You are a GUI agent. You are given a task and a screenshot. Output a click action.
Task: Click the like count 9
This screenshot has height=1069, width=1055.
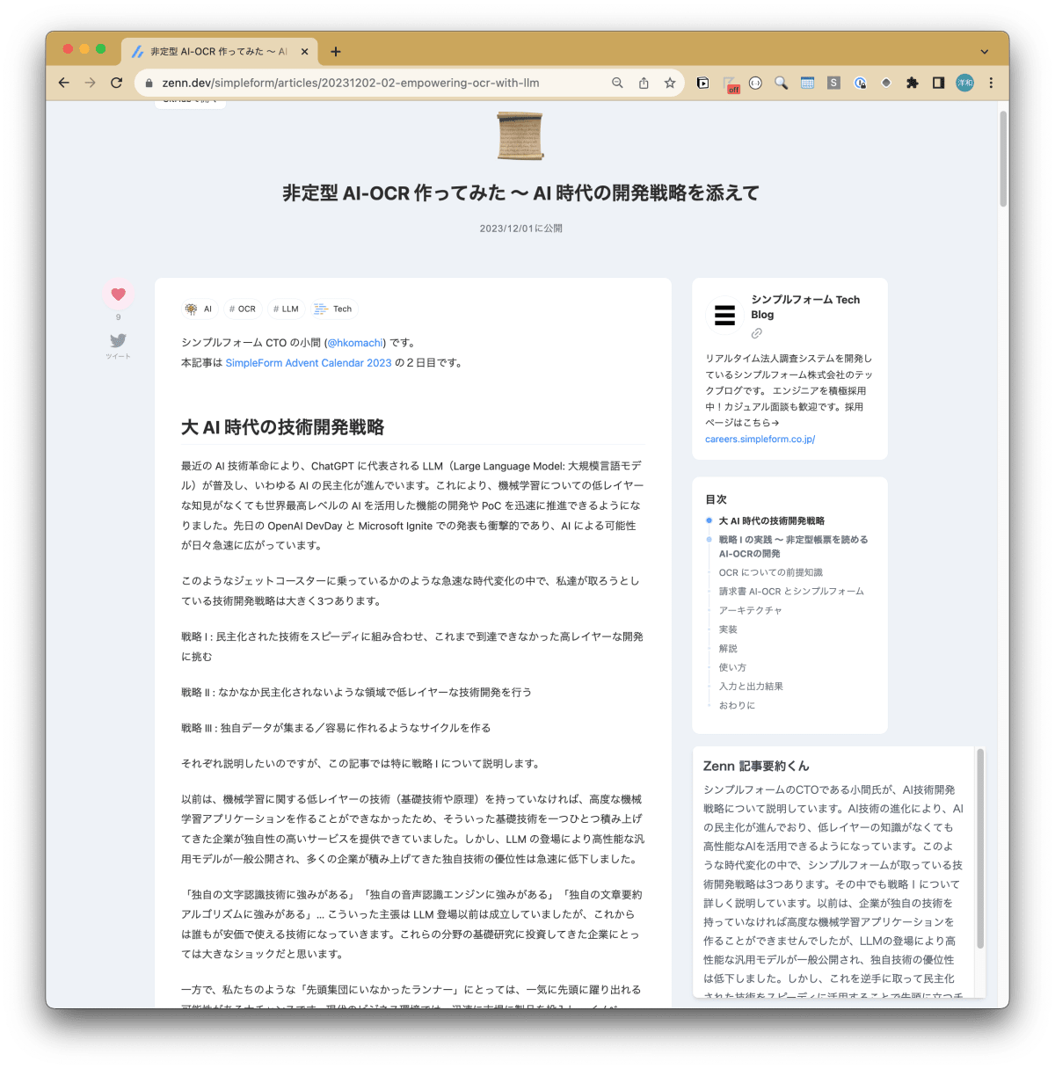coord(119,317)
